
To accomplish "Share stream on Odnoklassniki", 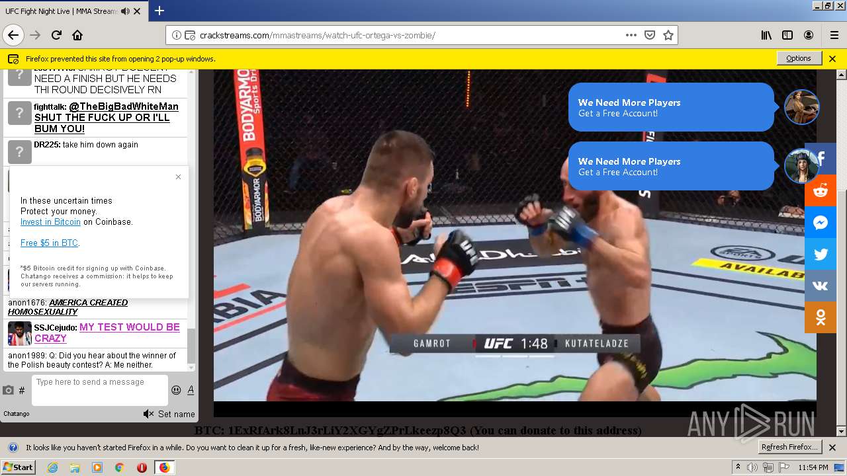I will click(821, 317).
